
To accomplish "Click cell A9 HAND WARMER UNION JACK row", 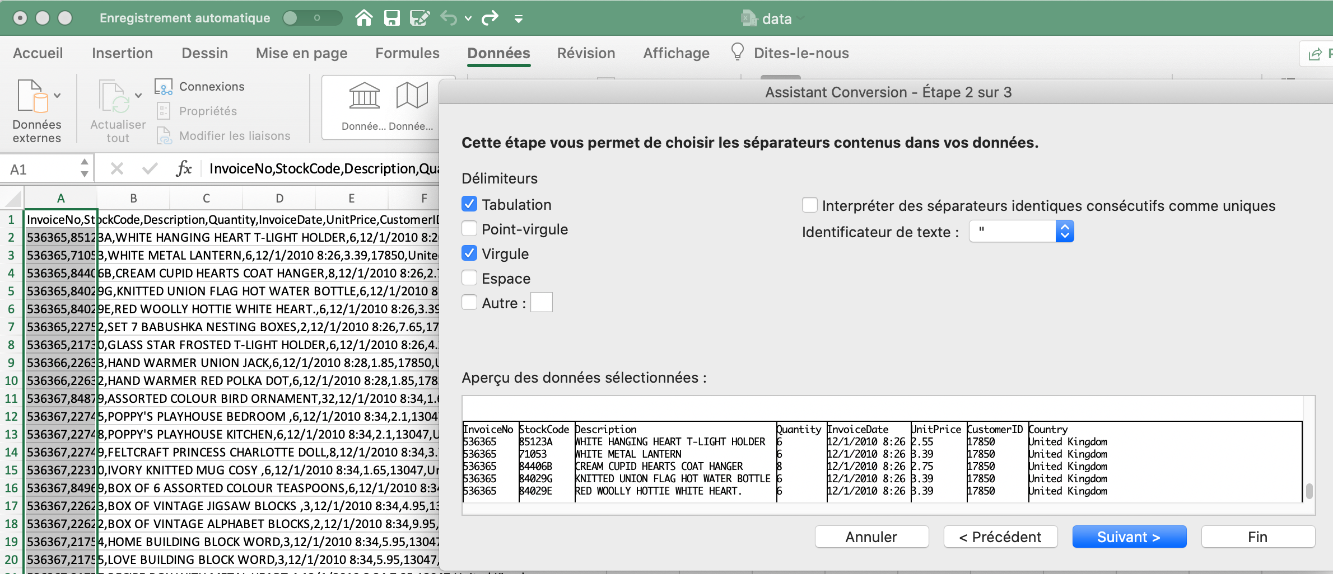I will [60, 363].
